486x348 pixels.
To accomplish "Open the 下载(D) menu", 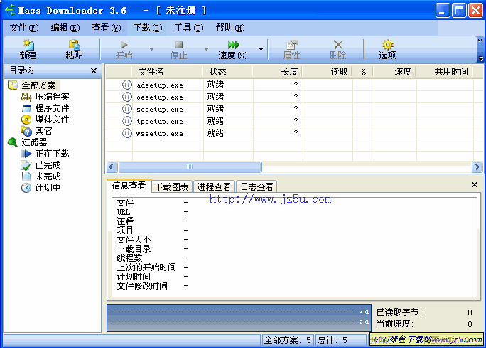I will pos(148,28).
